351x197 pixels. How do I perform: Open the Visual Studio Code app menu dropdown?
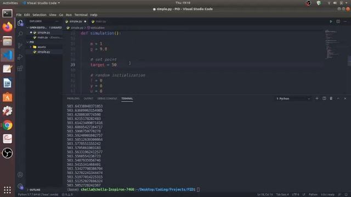[x=42, y=3]
